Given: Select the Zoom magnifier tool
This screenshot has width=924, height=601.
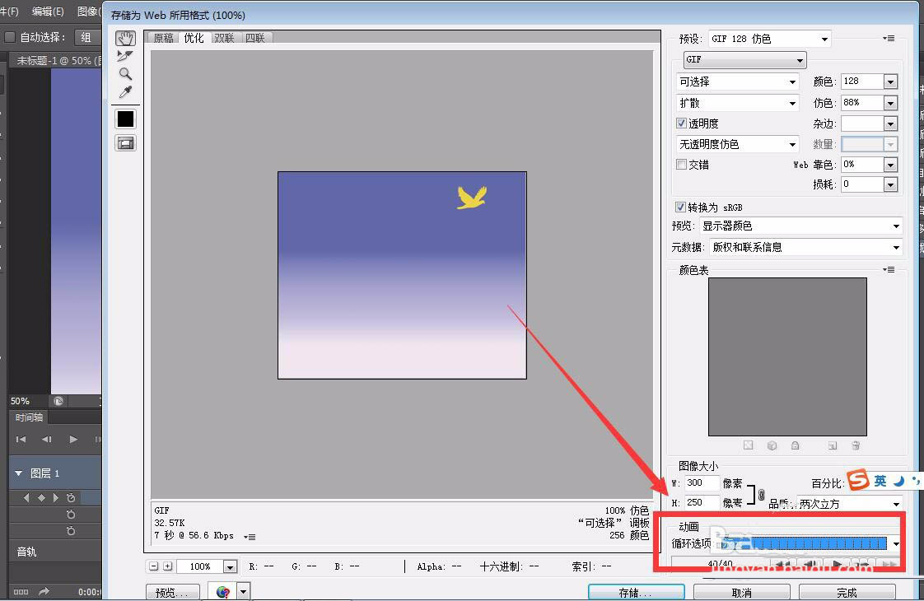Looking at the screenshot, I should coord(125,74).
